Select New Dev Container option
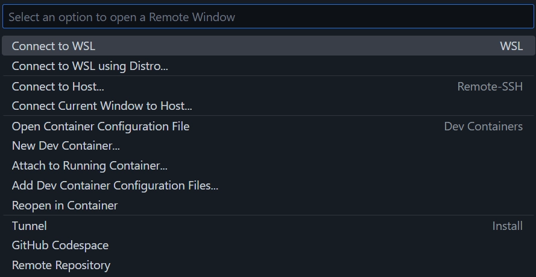Viewport: 536px width, 277px height. [x=66, y=145]
